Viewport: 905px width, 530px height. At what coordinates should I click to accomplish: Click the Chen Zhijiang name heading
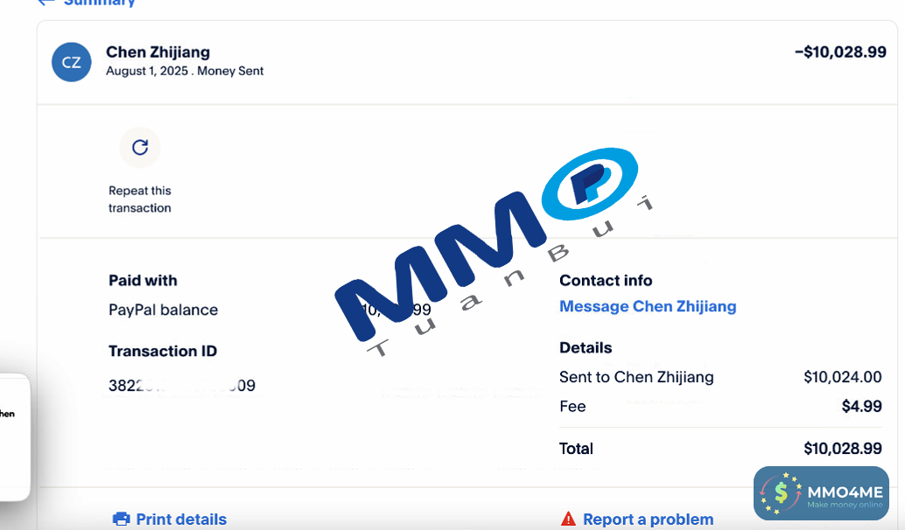[x=158, y=52]
